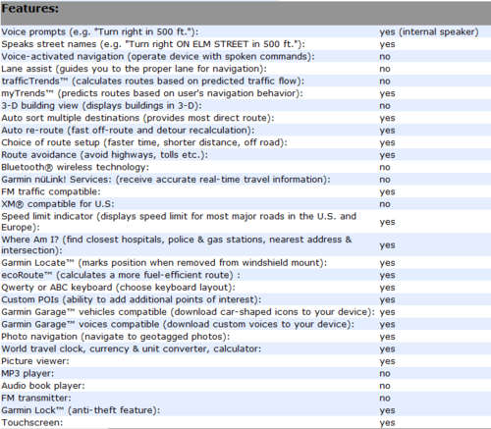Viewport: 491px width, 429px height.
Task: Click the 'XM compatible for U.S' label
Action: tap(58, 204)
